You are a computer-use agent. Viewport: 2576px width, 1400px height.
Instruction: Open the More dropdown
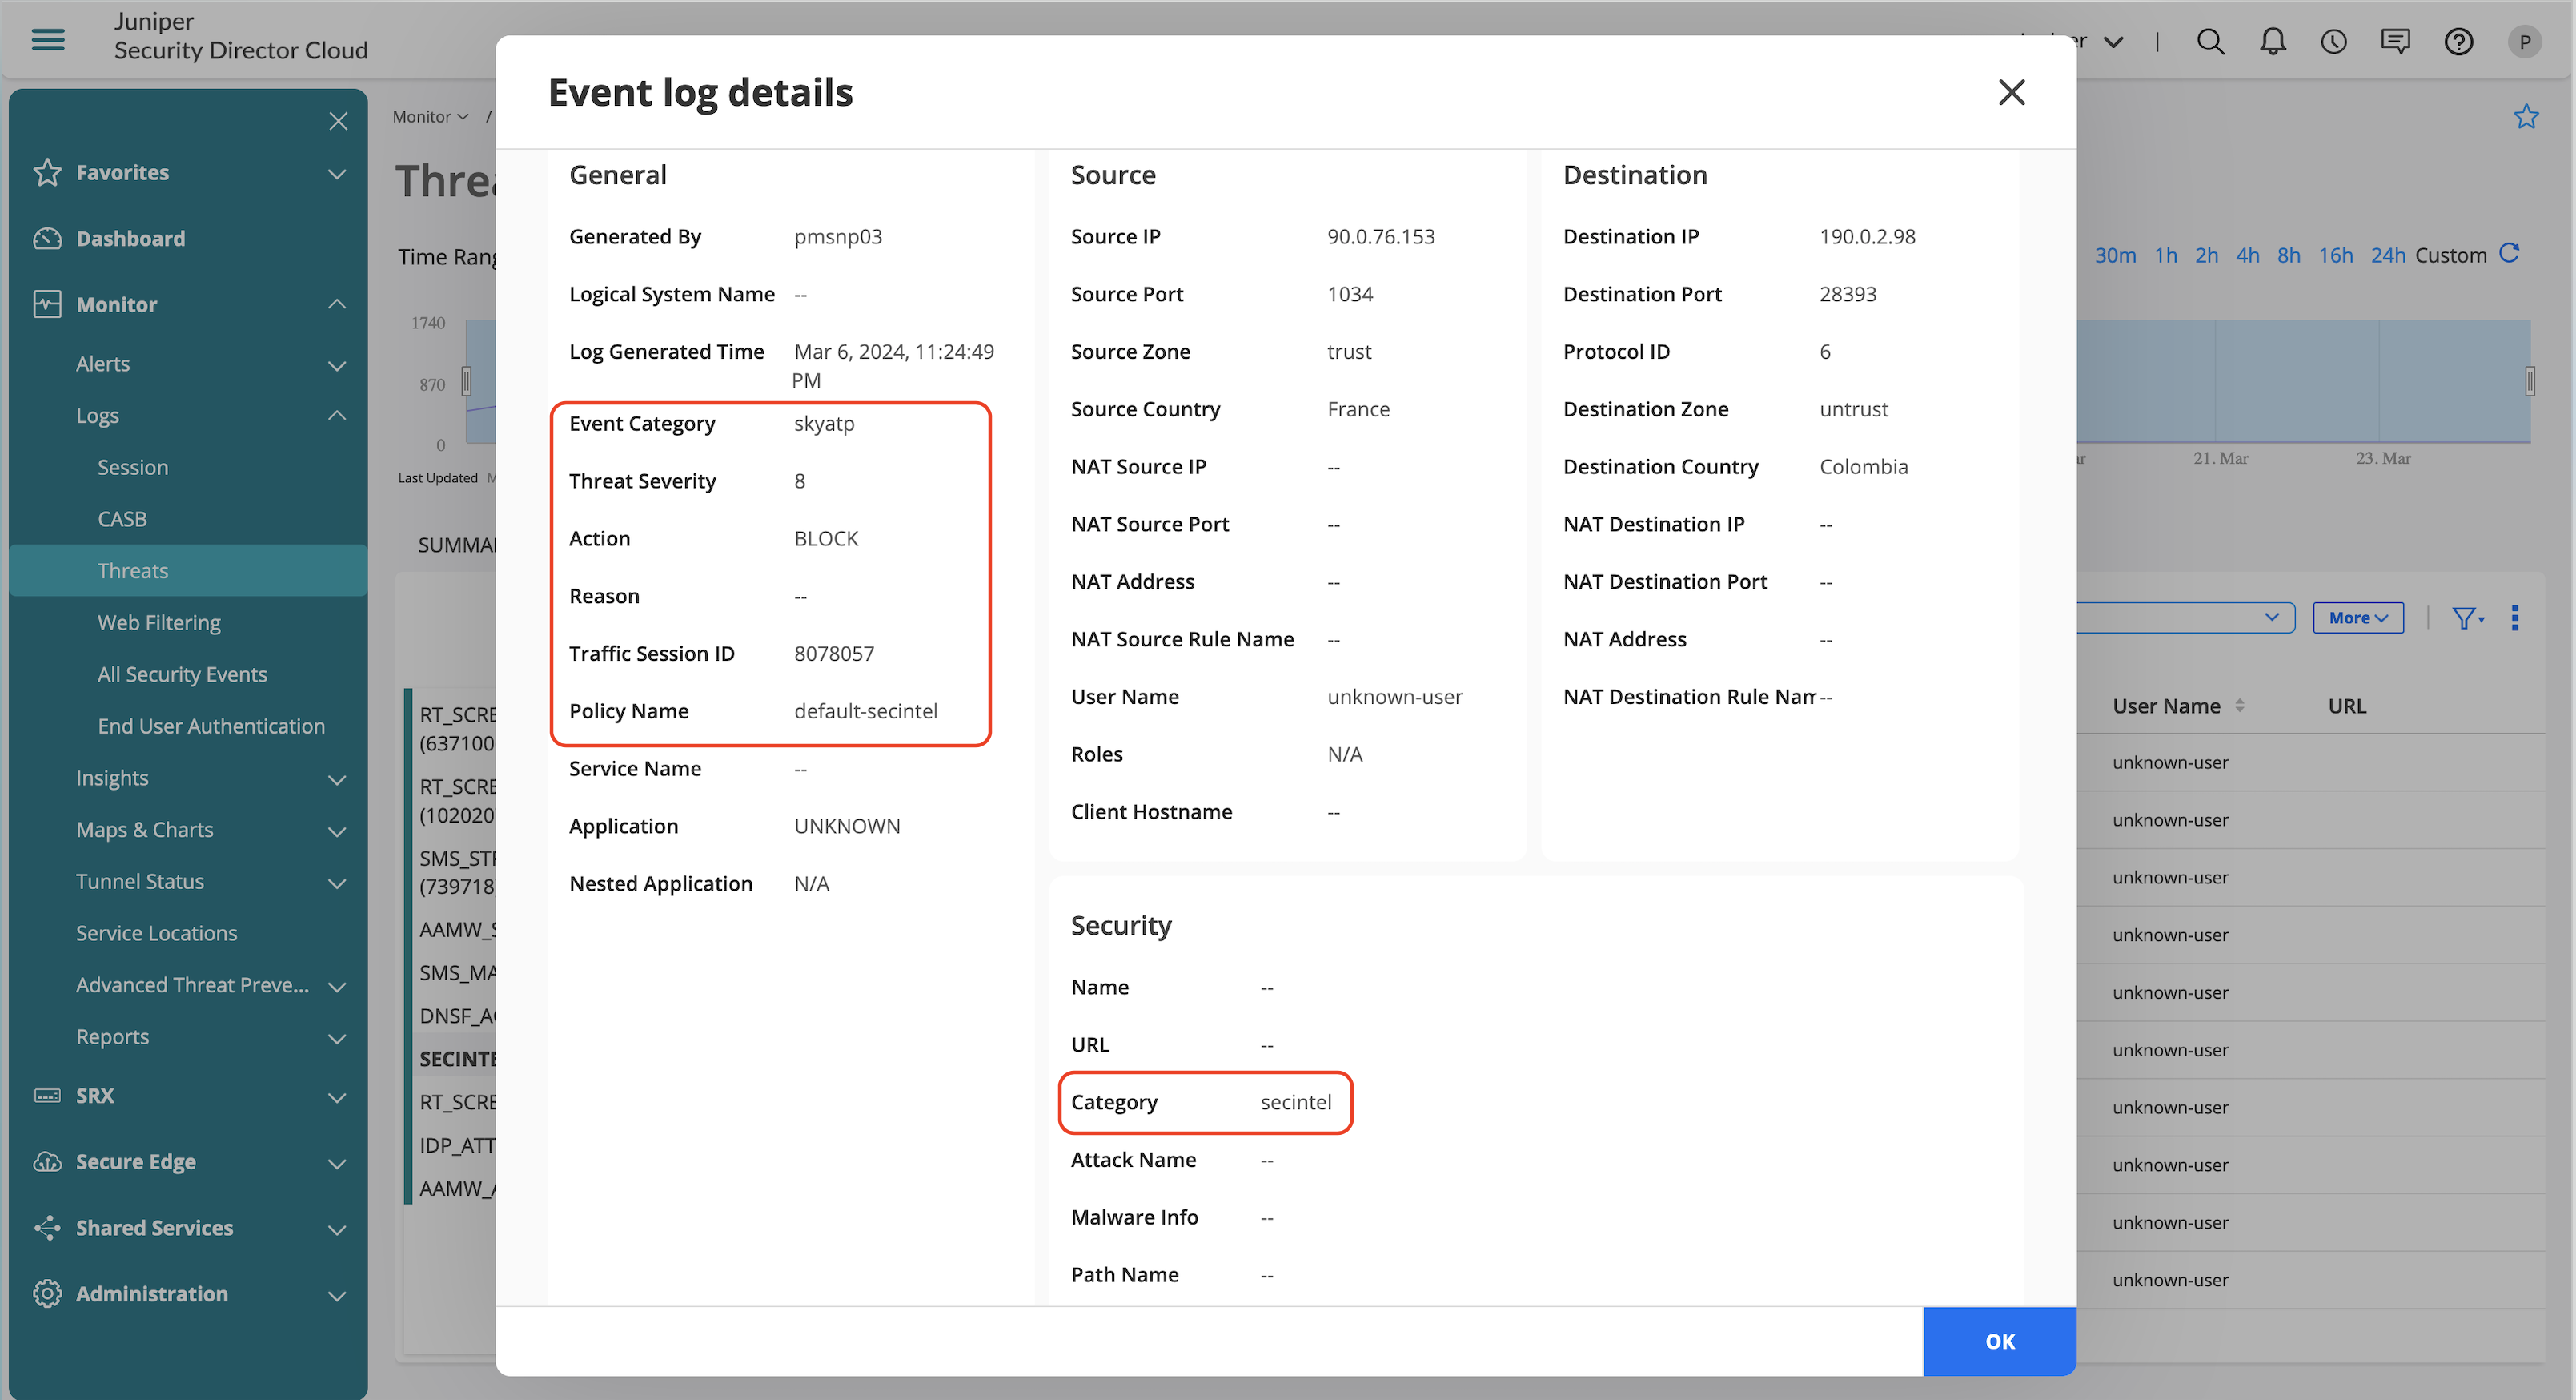2357,618
